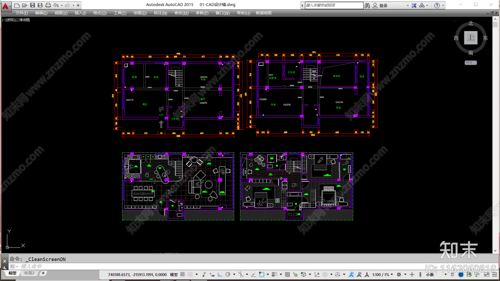Click the Undo arrow icon
Viewport: 500px width, 281px height.
tap(56, 5)
